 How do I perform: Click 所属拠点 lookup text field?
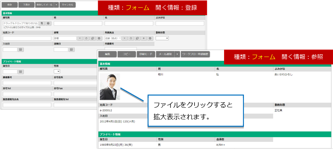point(113,38)
